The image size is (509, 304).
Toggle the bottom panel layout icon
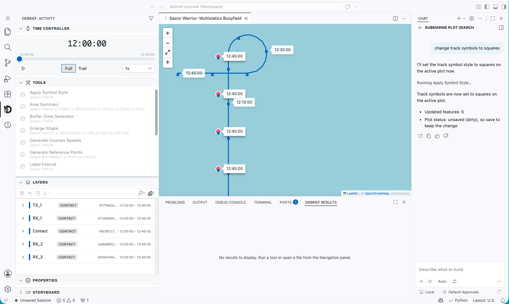click(x=495, y=7)
